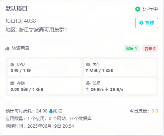Click the 流量 network icon
The width and height of the screenshot is (164, 136).
pyautogui.click(x=88, y=83)
